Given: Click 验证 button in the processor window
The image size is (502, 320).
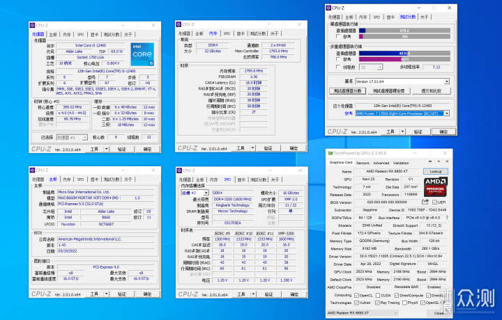Looking at the screenshot, I should tap(121, 149).
